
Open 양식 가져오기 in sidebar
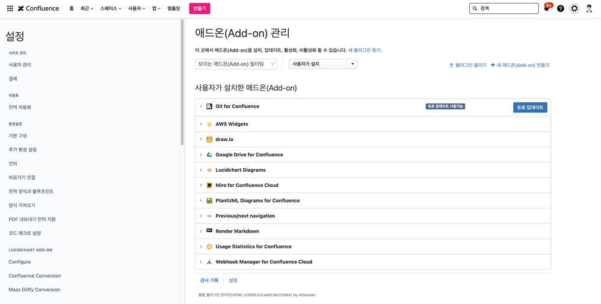coord(22,205)
